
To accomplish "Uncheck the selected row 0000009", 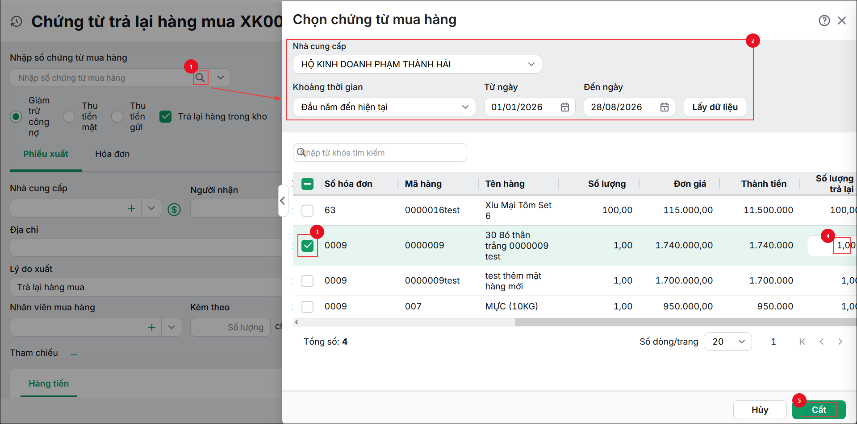I will (307, 246).
